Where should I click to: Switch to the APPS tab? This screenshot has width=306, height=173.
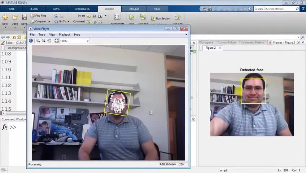56,9
